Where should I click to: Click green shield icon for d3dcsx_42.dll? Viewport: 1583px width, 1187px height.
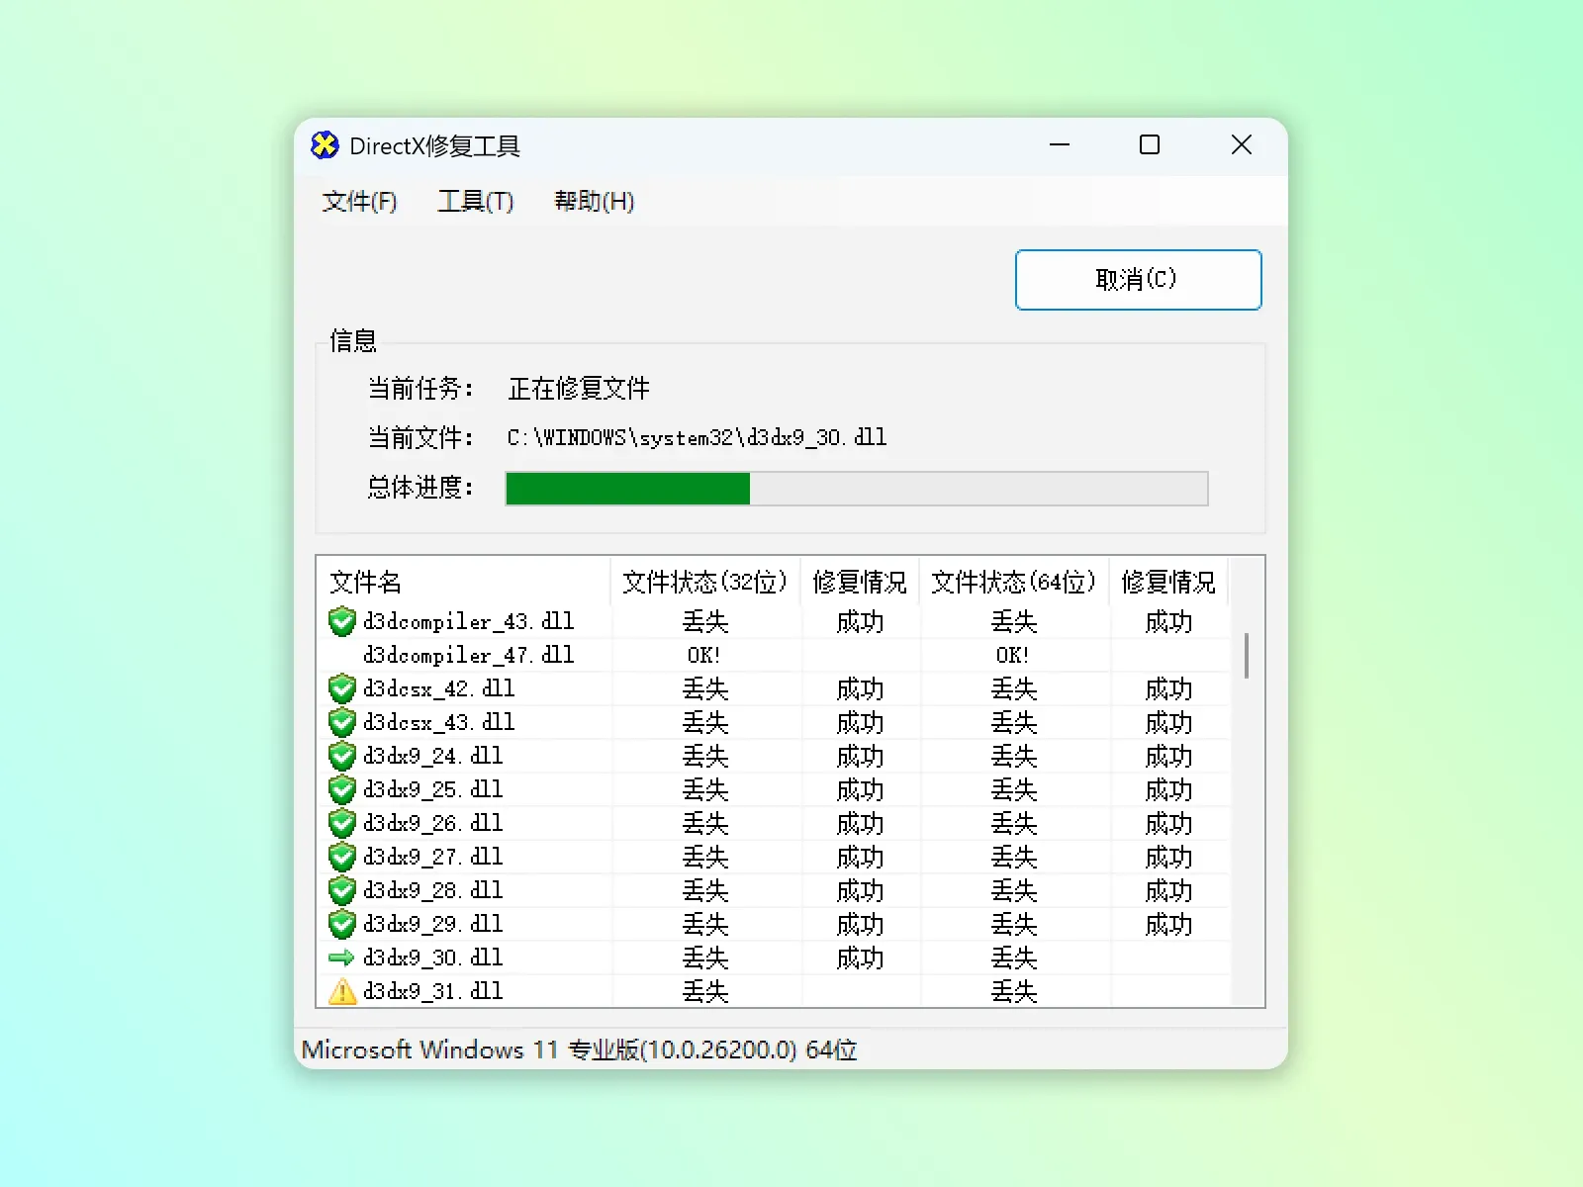click(342, 688)
